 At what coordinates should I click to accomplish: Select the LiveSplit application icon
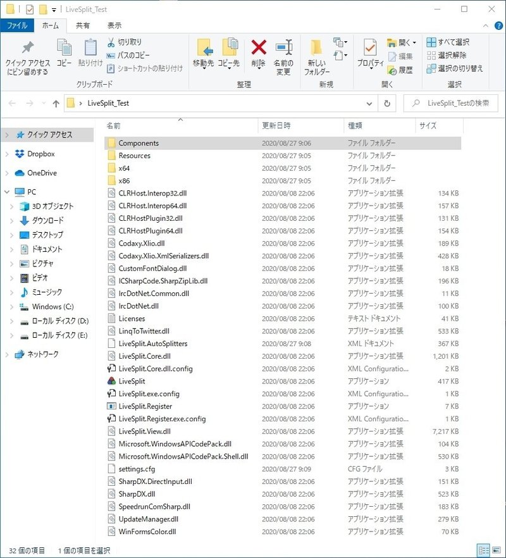[x=111, y=381]
